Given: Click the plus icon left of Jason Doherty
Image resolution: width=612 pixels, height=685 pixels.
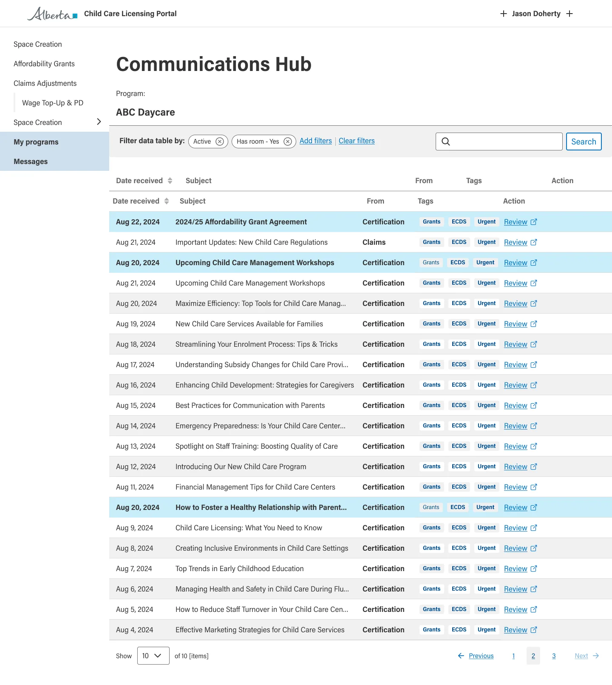Looking at the screenshot, I should (504, 14).
